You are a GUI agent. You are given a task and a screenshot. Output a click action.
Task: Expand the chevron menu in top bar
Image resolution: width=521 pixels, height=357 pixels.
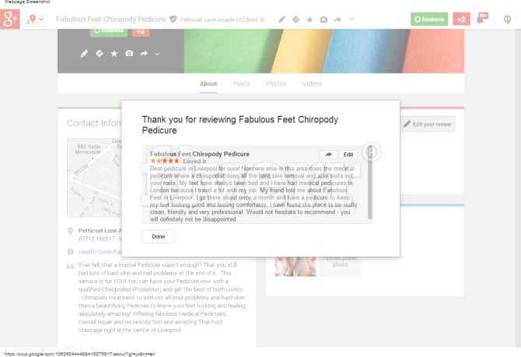[351, 19]
